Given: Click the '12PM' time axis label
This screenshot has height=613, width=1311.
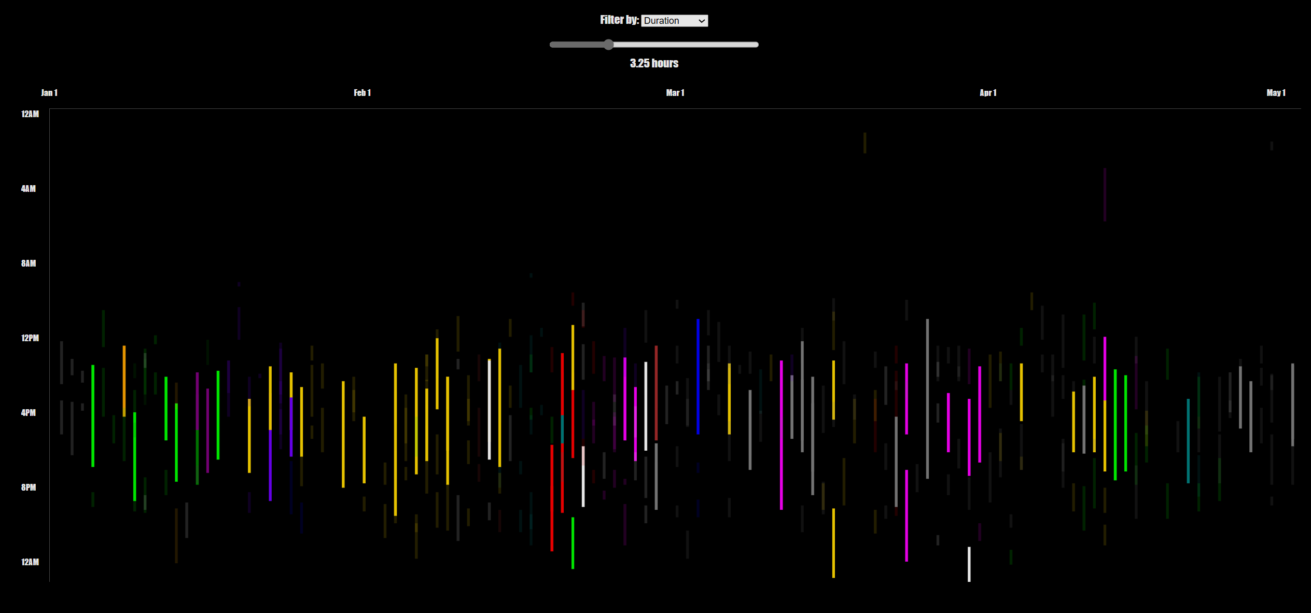Looking at the screenshot, I should [30, 338].
